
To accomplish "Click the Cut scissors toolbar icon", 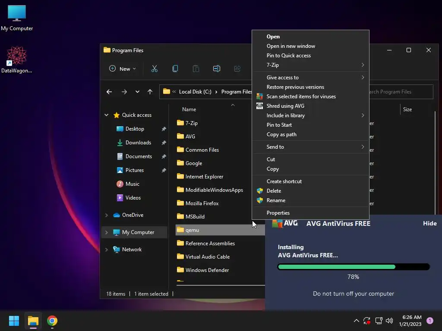I will tap(155, 69).
